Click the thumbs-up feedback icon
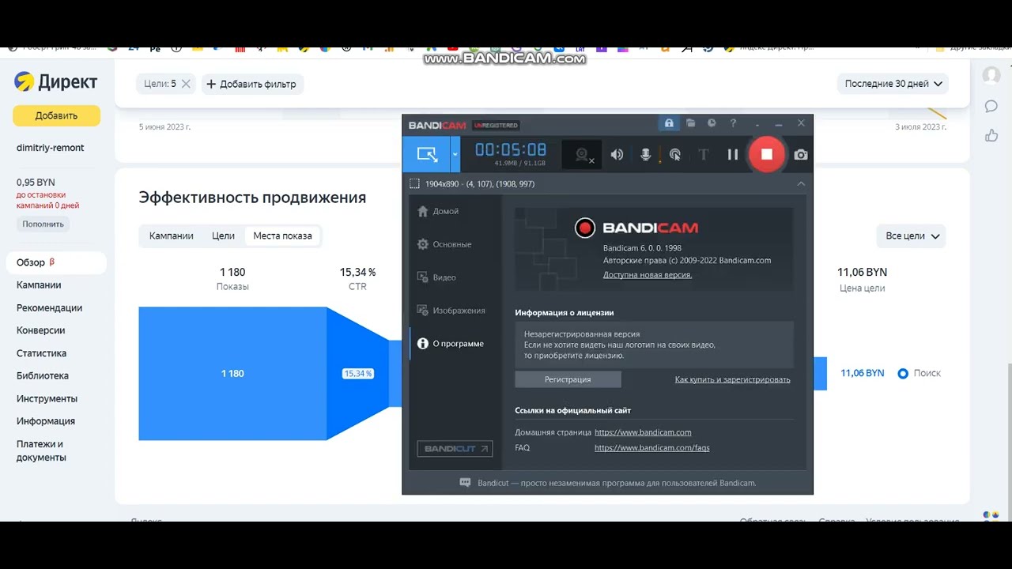Viewport: 1012px width, 569px height. tap(991, 135)
